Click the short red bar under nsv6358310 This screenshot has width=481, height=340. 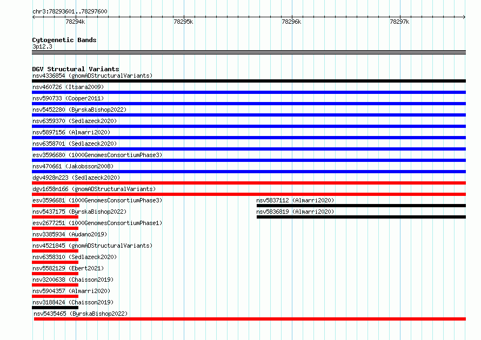[x=55, y=262]
